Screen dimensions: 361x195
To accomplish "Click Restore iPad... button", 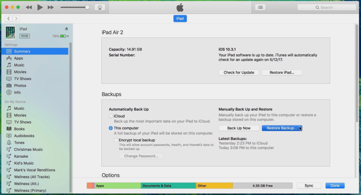I will [282, 73].
